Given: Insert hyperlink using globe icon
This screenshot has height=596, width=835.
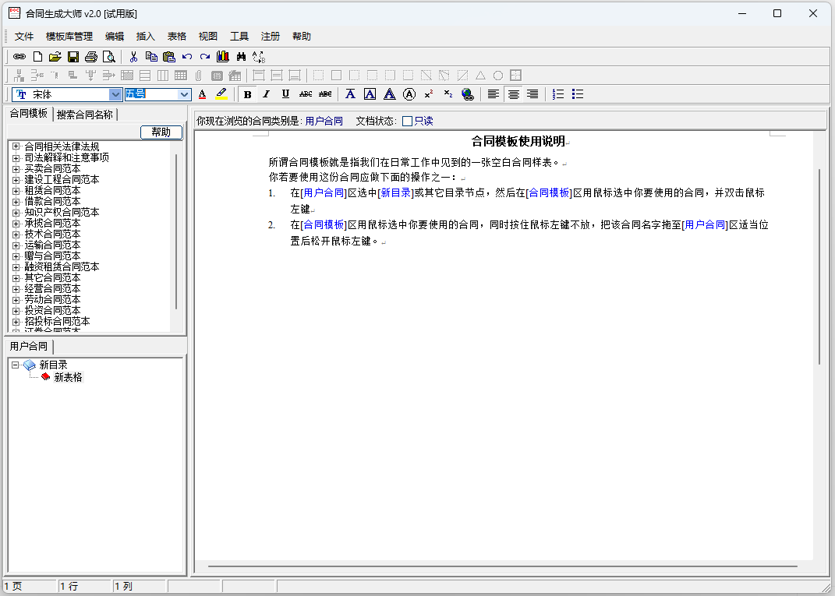Looking at the screenshot, I should click(x=467, y=94).
